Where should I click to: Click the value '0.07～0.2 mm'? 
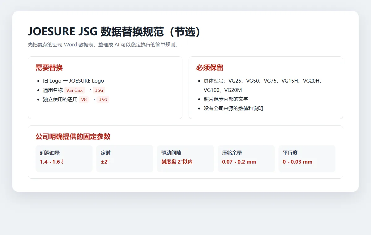click(239, 162)
